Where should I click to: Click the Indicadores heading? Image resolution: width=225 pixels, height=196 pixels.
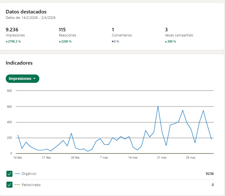click(x=19, y=63)
